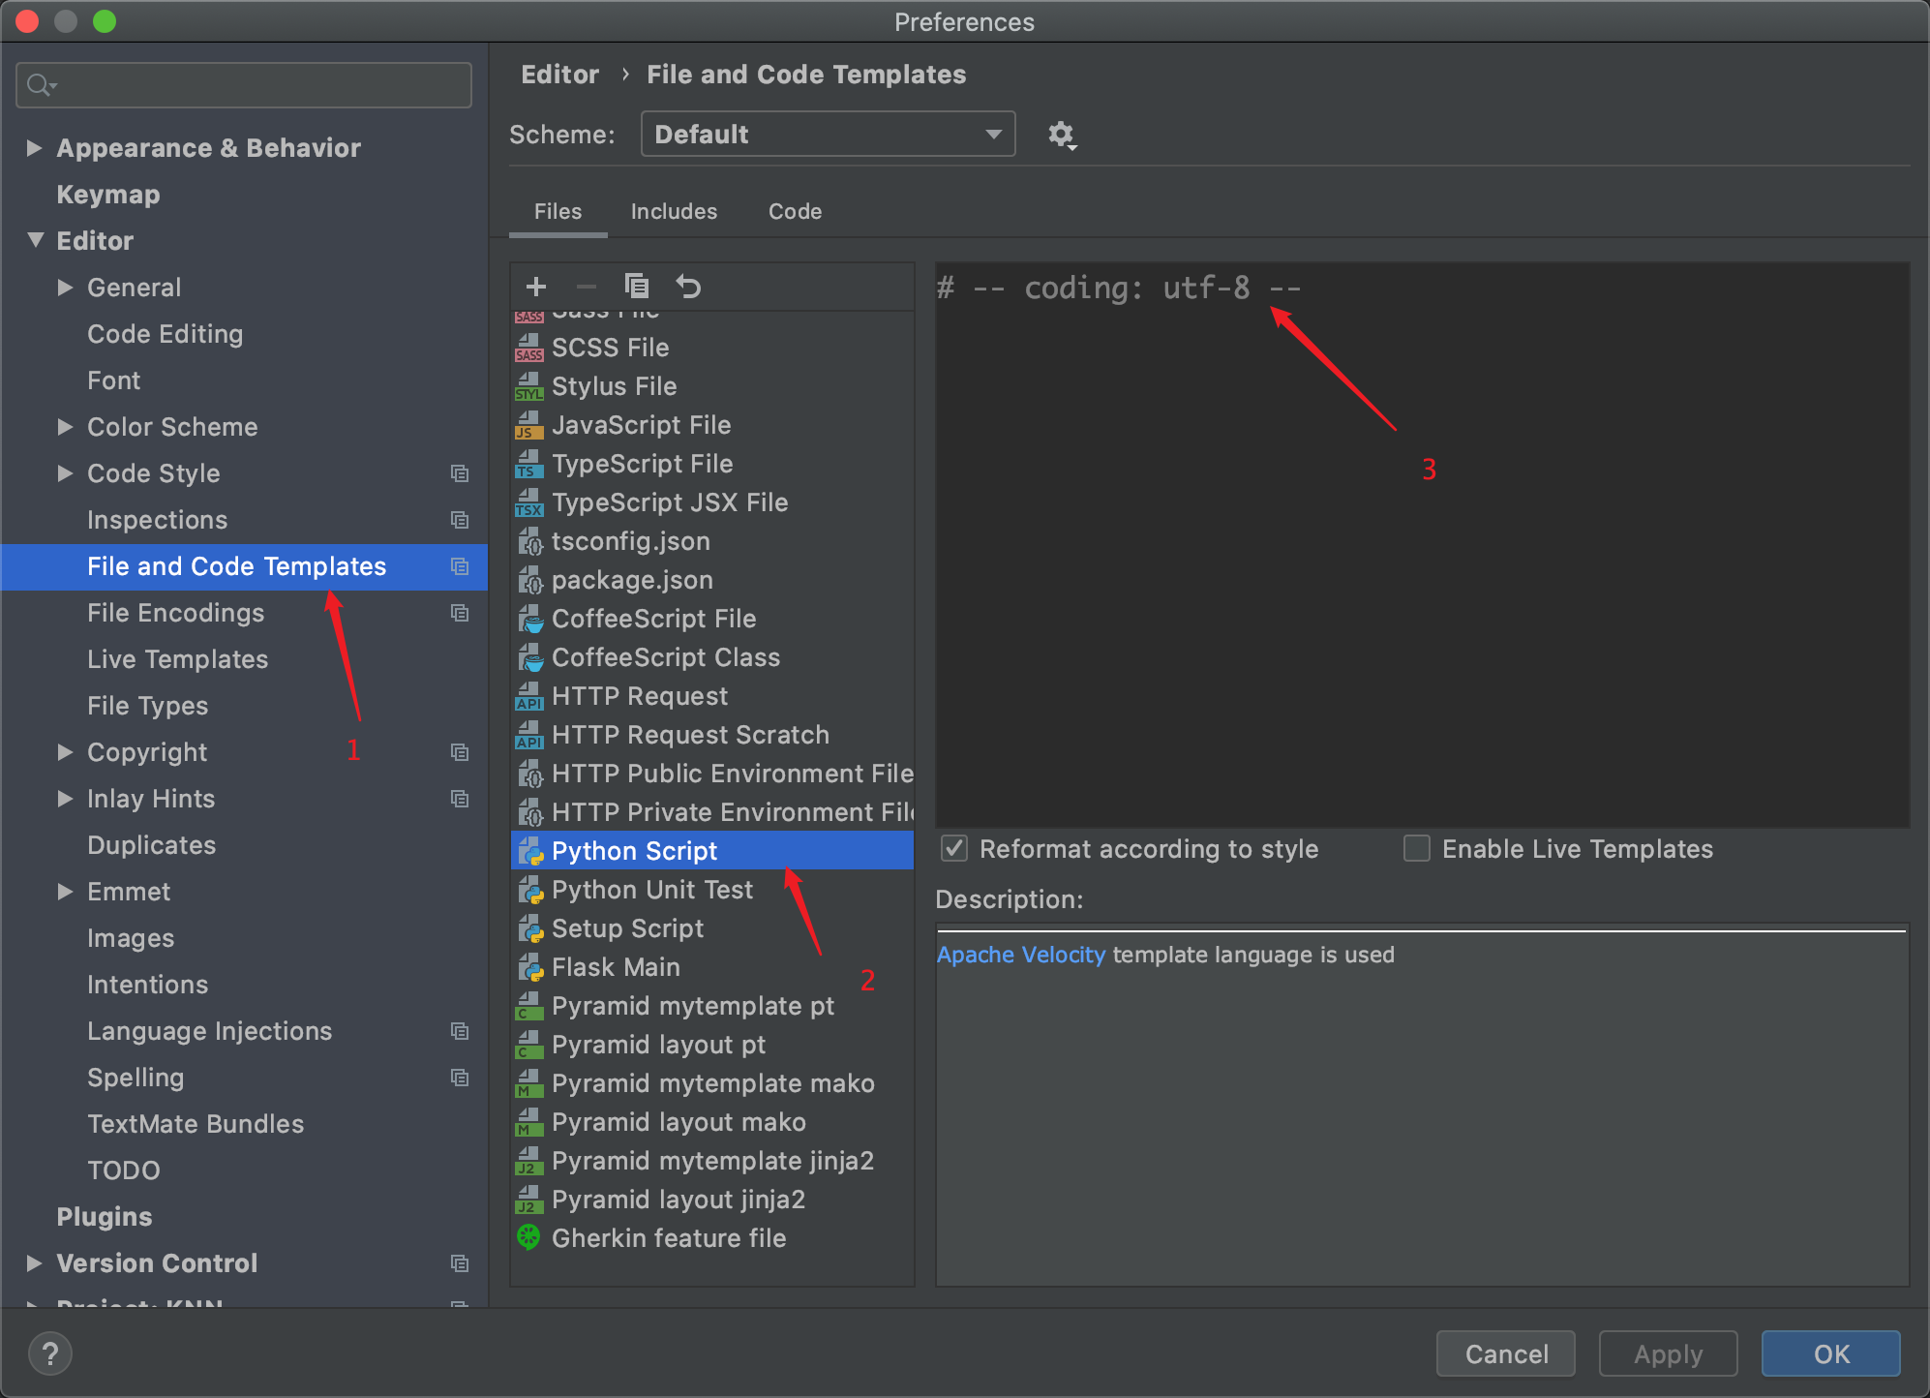Viewport: 1930px width, 1398px height.
Task: Open the Apache Velocity link
Action: tap(1020, 955)
